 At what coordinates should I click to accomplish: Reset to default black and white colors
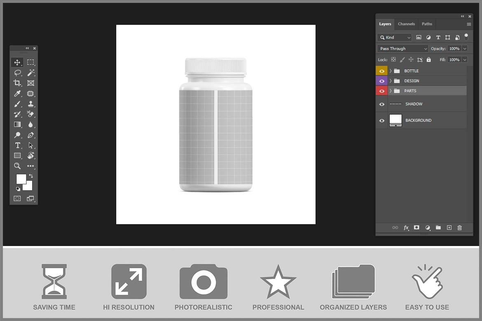pyautogui.click(x=18, y=189)
